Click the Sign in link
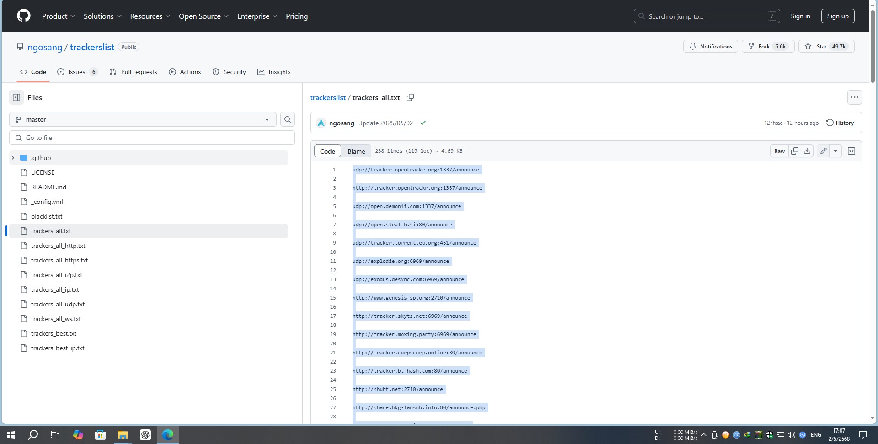878x444 pixels. pyautogui.click(x=800, y=16)
